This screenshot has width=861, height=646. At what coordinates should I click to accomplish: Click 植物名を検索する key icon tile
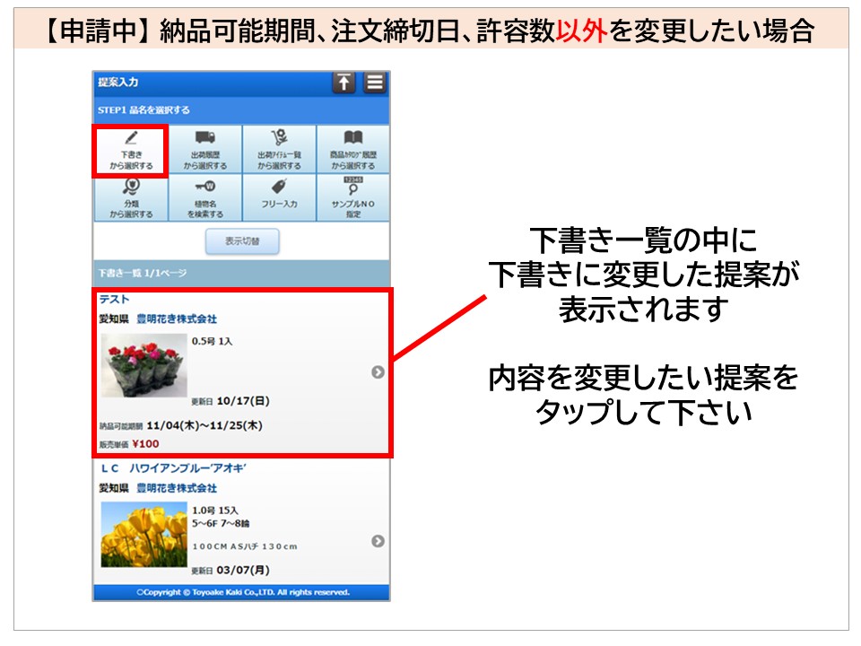click(205, 197)
